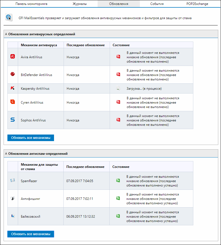Select the Cyren AntiVirus name cell

[41, 102]
